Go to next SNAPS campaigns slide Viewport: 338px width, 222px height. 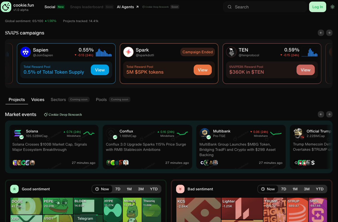click(x=329, y=33)
